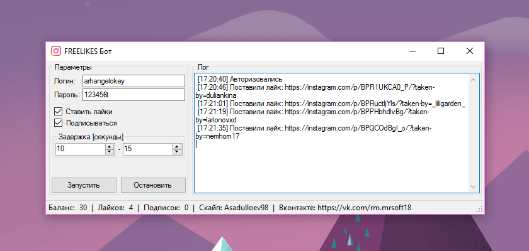Click the Скайп: Asadulloev98 status entry
This screenshot has height=251, width=529.
point(234,208)
